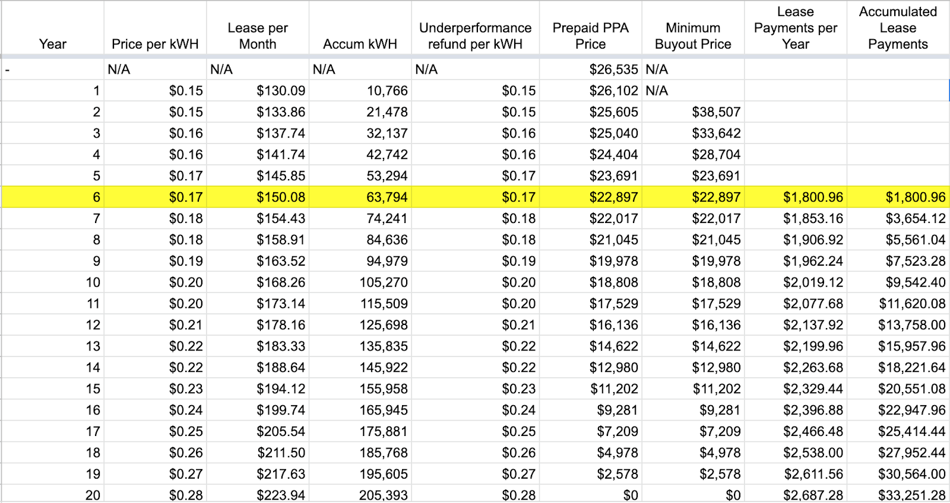
Task: Select the $1,800.96 highlighted yearly payment
Action: pyautogui.click(x=796, y=197)
